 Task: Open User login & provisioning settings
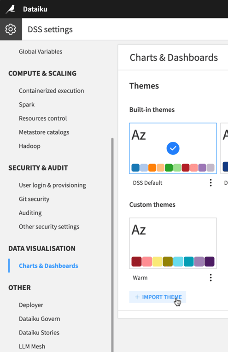coord(53,185)
